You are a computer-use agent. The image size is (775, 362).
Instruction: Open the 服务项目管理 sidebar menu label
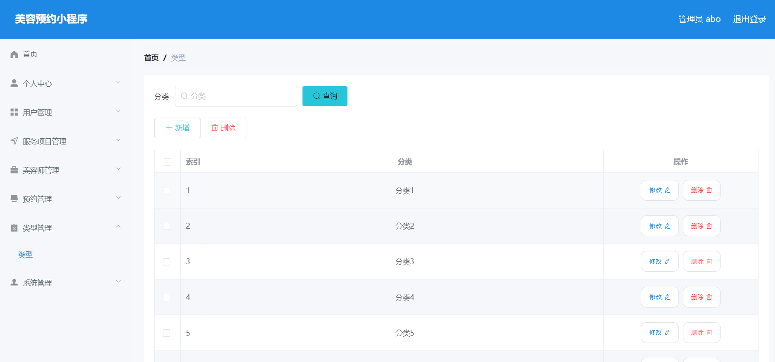coord(45,142)
